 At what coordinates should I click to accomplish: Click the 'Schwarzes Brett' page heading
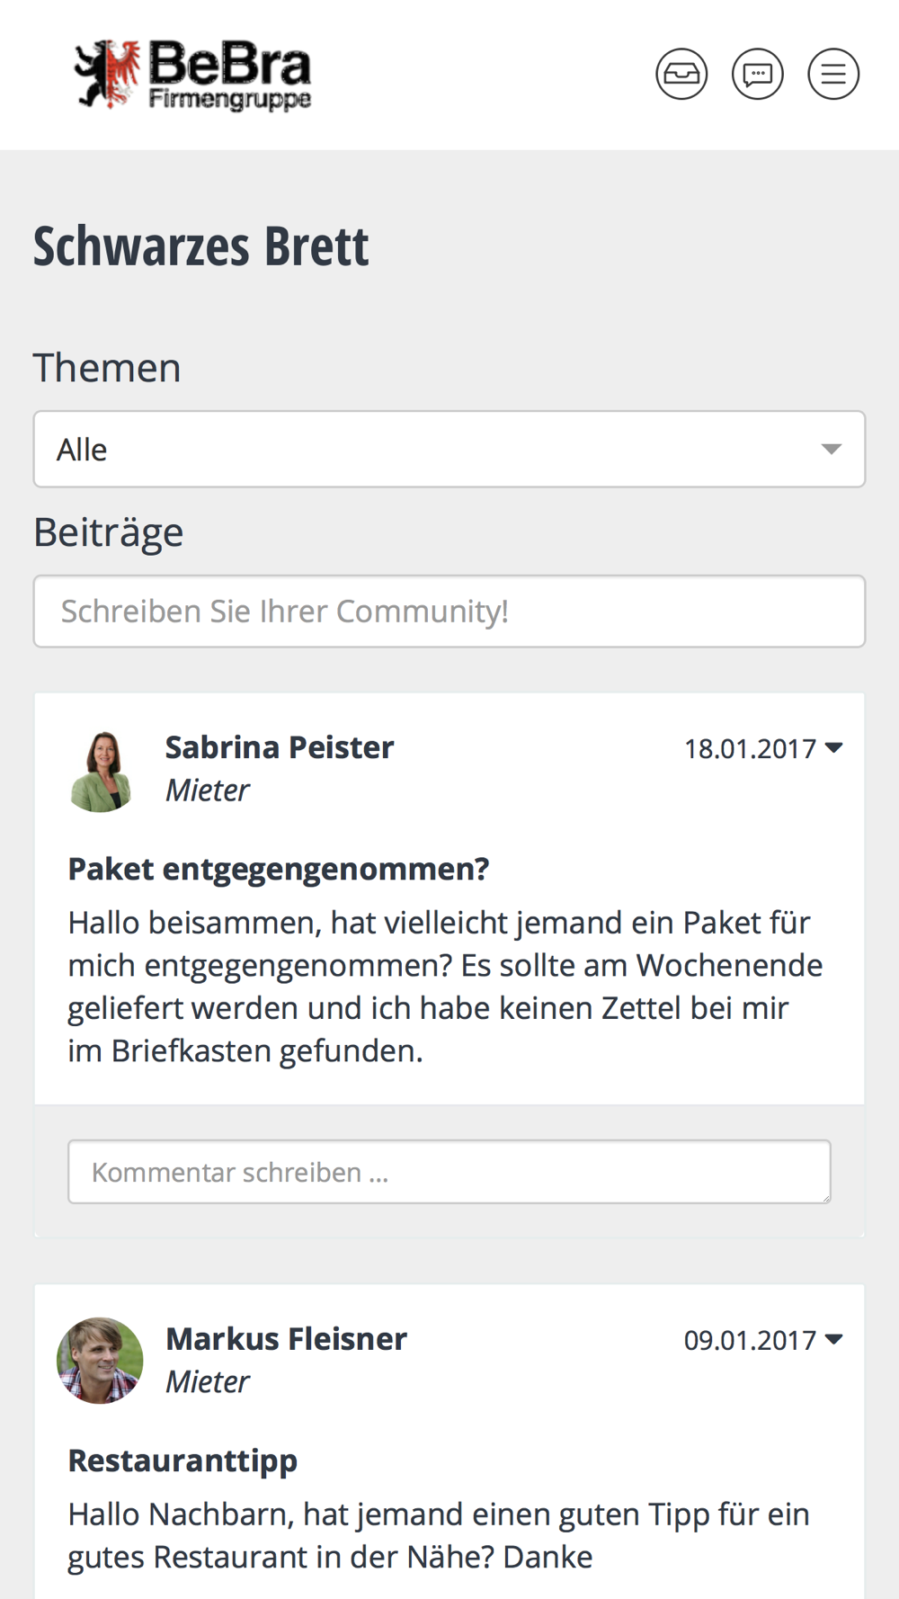click(x=201, y=246)
